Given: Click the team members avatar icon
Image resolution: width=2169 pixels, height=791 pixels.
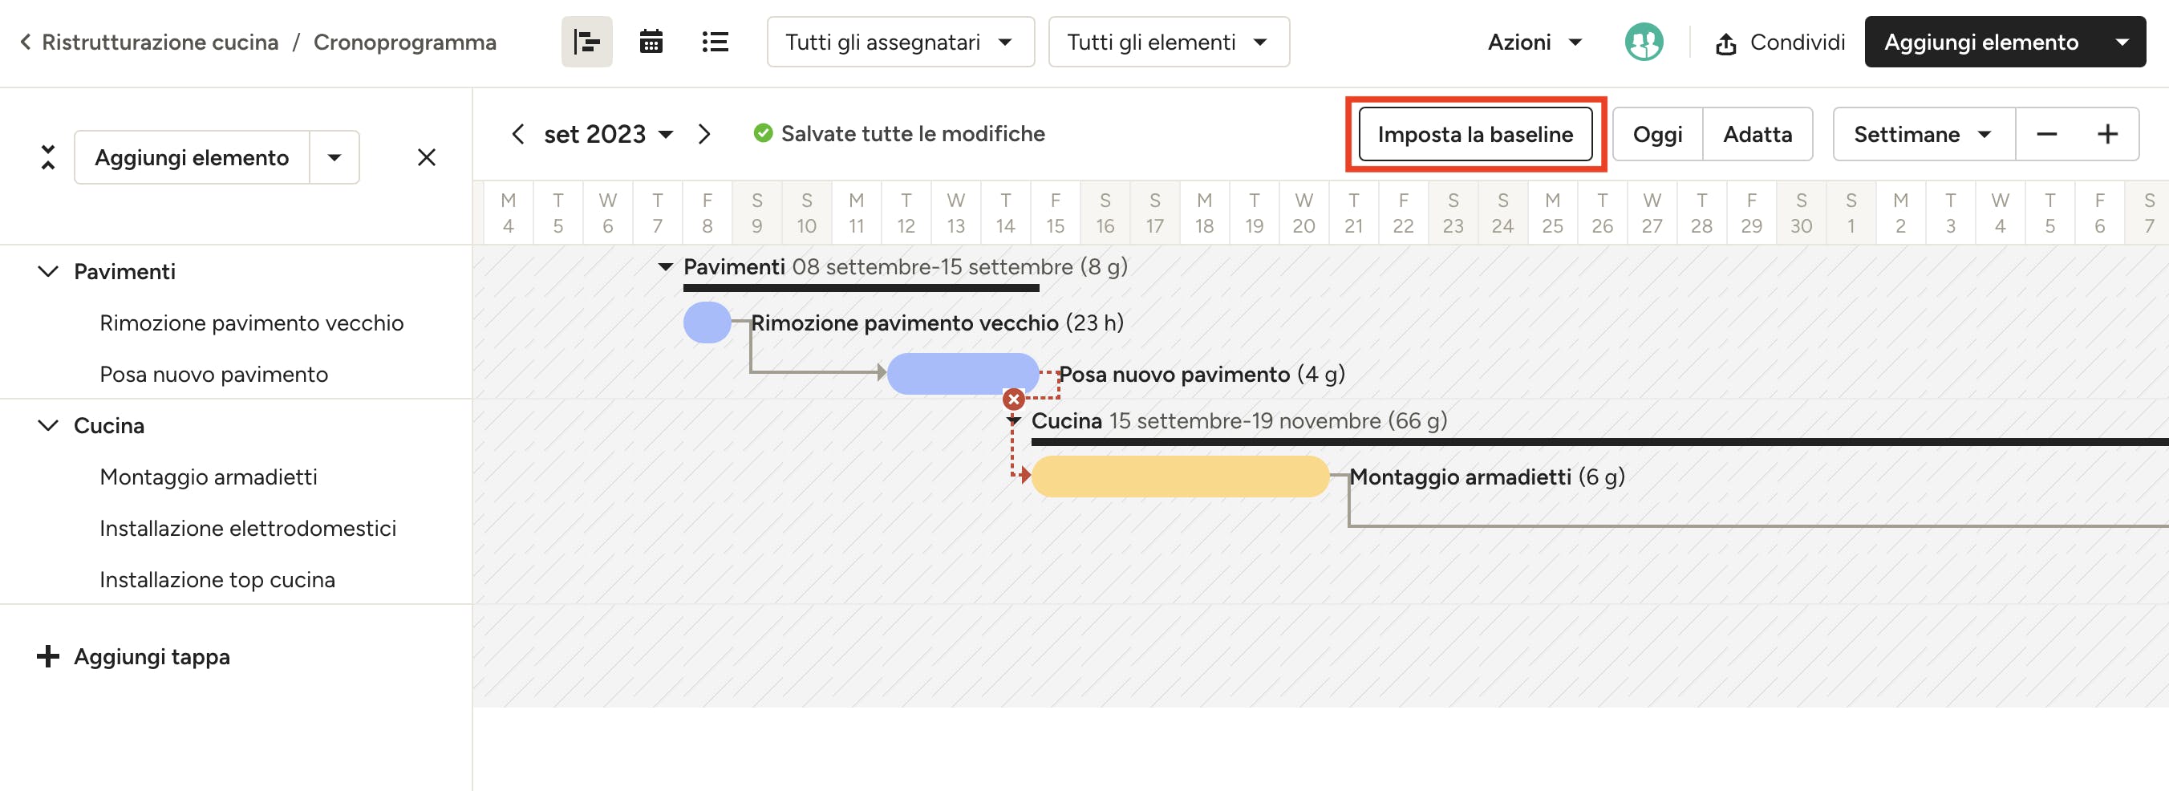Looking at the screenshot, I should pos(1643,41).
